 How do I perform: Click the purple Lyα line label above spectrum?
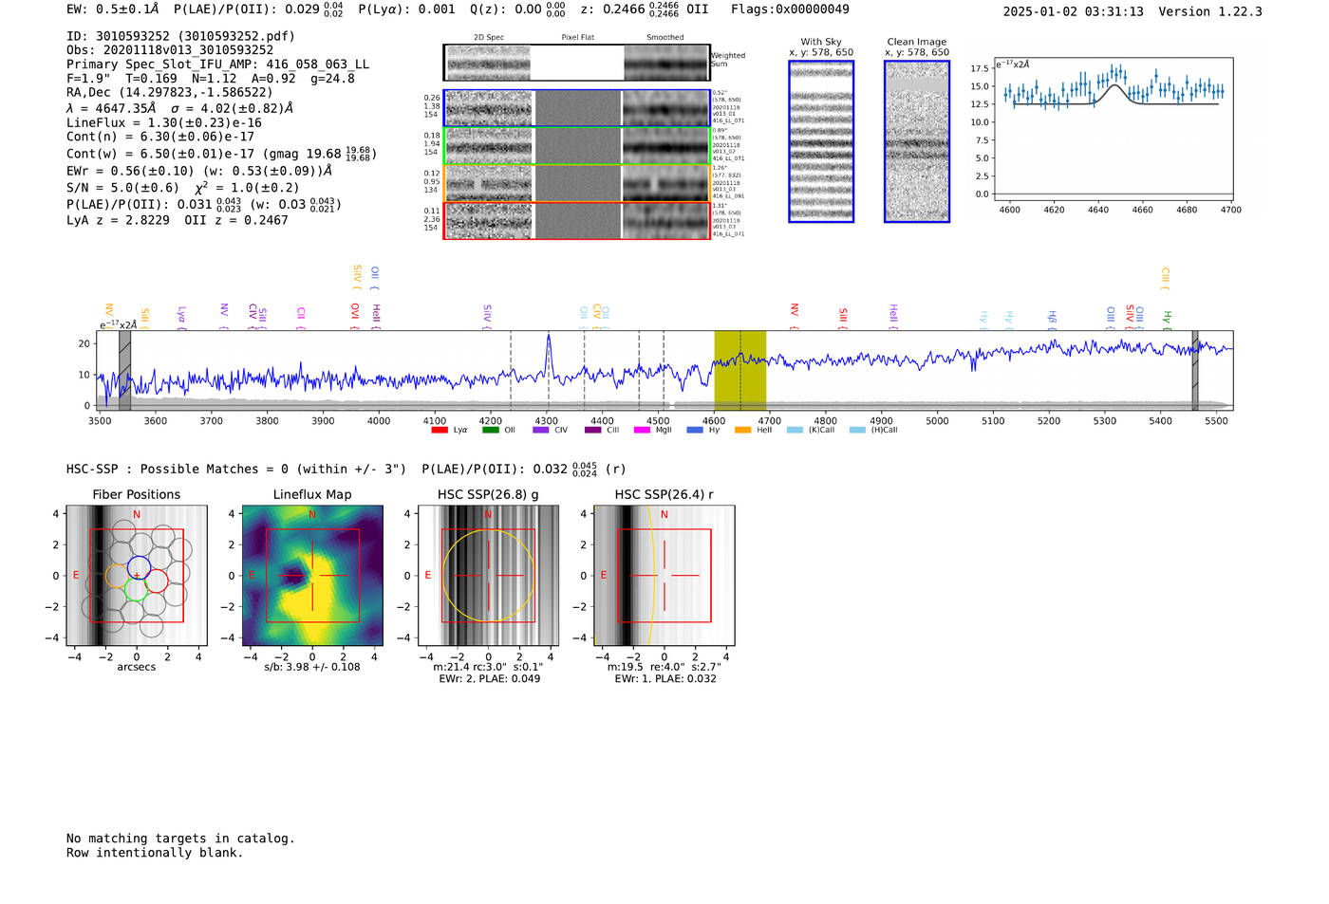(181, 317)
